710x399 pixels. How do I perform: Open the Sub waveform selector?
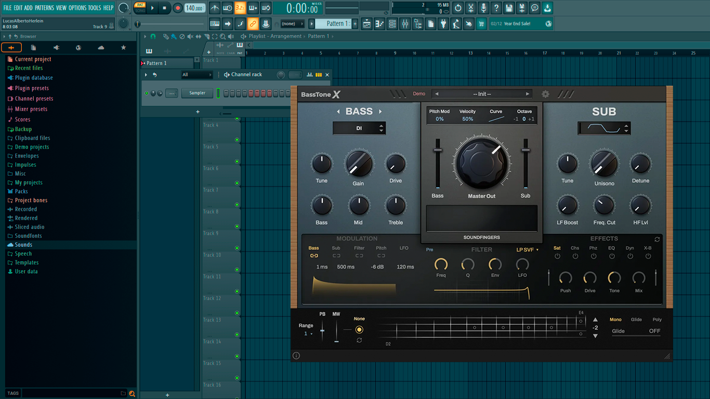coord(604,128)
